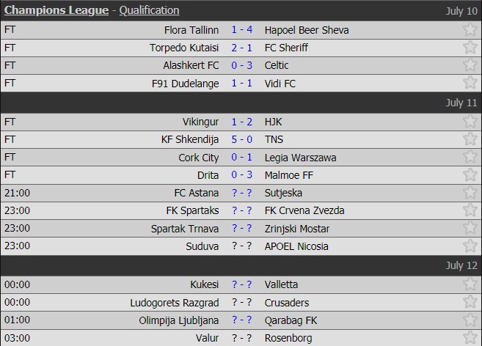Favorite the Torpedo Kutaisi vs FC Sheriff match
The height and width of the screenshot is (346, 482).
tap(470, 48)
